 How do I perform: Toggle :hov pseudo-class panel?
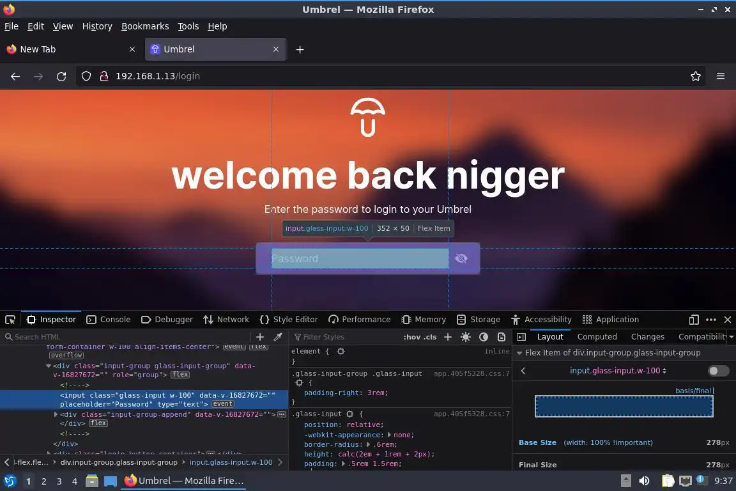pos(412,337)
